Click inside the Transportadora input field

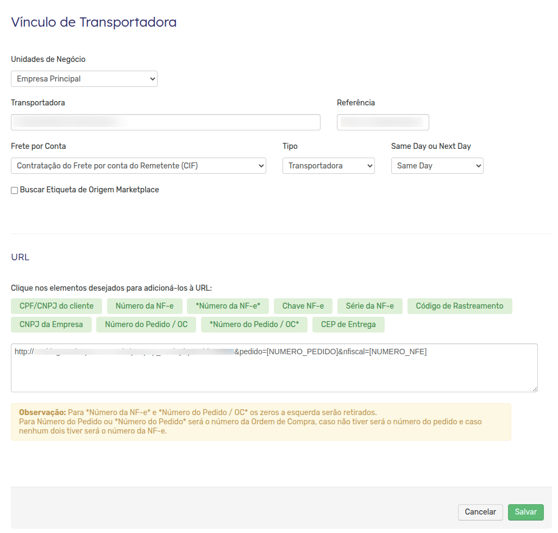pos(166,122)
